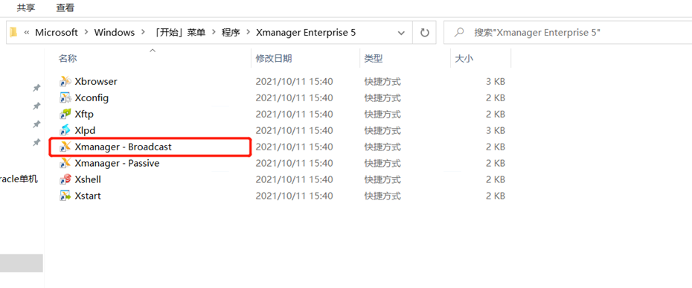Select the Xftp file name

click(x=84, y=114)
